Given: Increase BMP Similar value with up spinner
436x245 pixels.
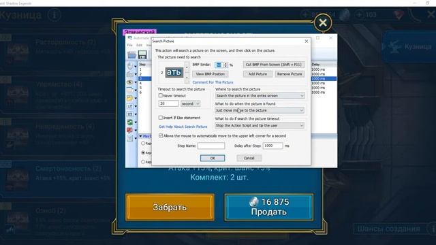Looking at the screenshot, I should [225, 63].
